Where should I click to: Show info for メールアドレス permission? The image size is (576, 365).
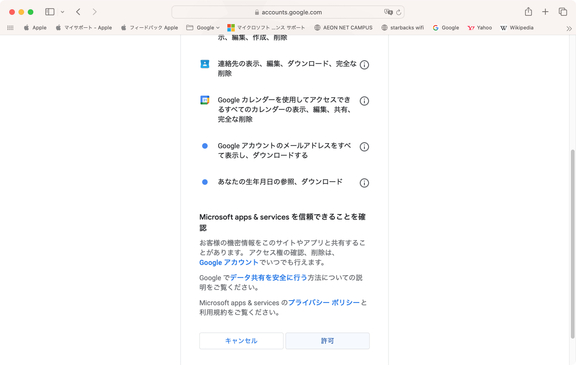[x=364, y=147]
